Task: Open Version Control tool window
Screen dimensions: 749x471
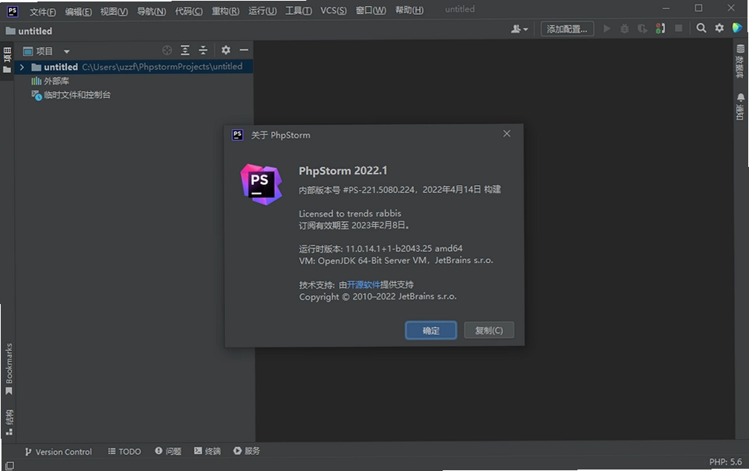Action: point(58,452)
